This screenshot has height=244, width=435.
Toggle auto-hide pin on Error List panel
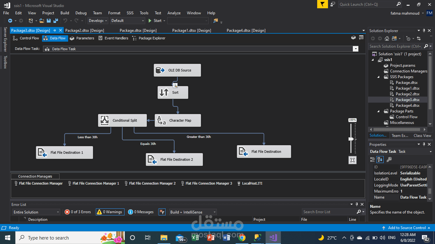(357, 205)
